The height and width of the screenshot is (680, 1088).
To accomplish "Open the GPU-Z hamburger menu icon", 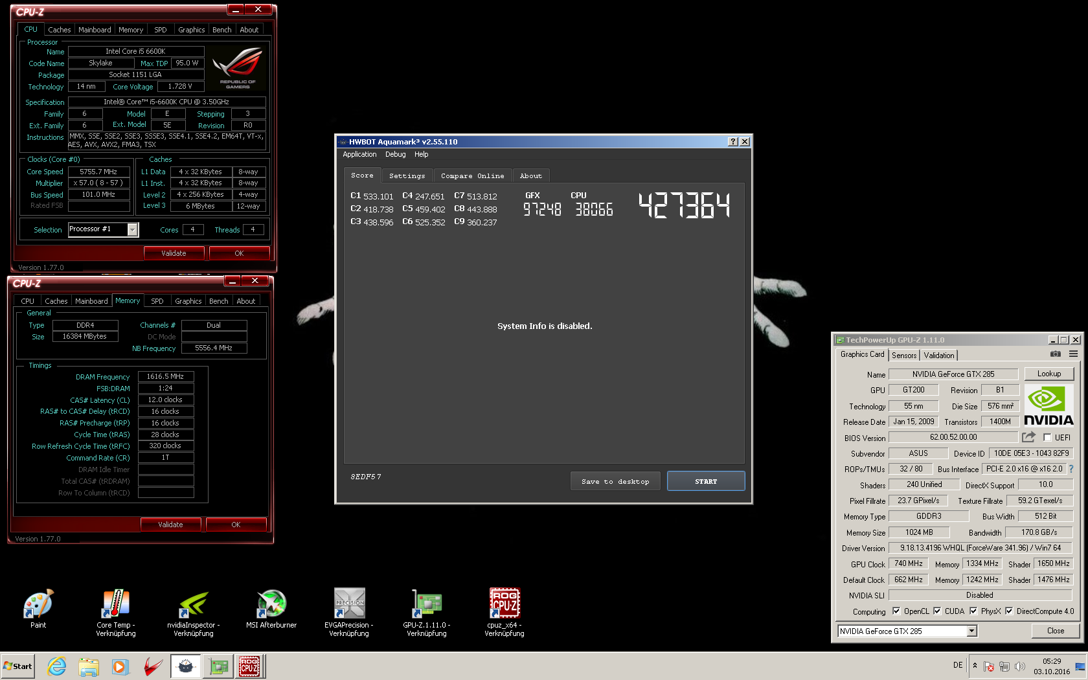I will (x=1073, y=354).
